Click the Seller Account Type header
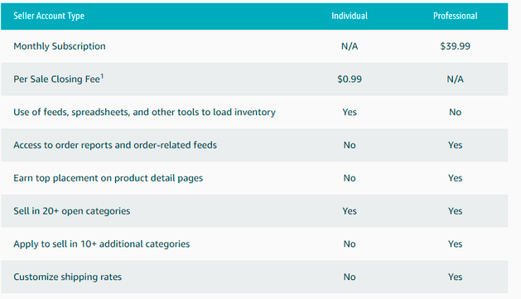 pyautogui.click(x=49, y=16)
